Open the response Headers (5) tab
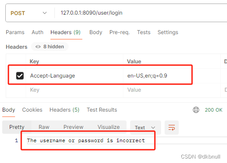The height and width of the screenshot is (163, 227). [64, 110]
